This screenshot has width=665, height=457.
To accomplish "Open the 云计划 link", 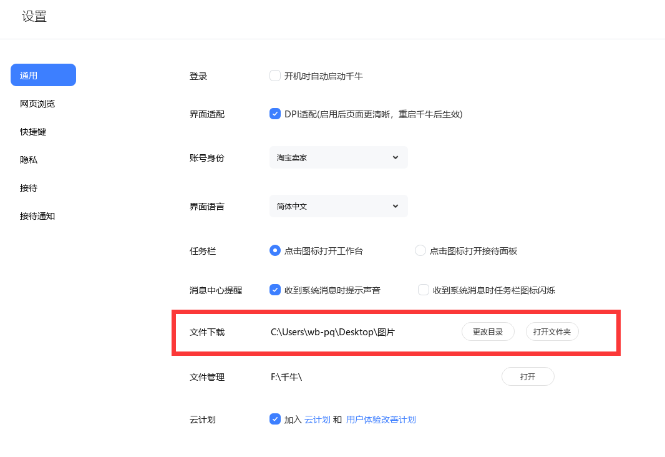I will click(318, 419).
